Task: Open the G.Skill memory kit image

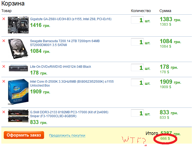Action: coord(18,116)
